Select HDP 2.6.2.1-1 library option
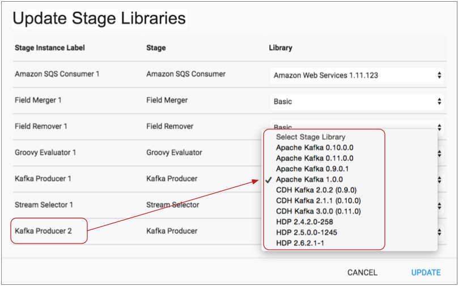458x286 pixels. (300, 243)
